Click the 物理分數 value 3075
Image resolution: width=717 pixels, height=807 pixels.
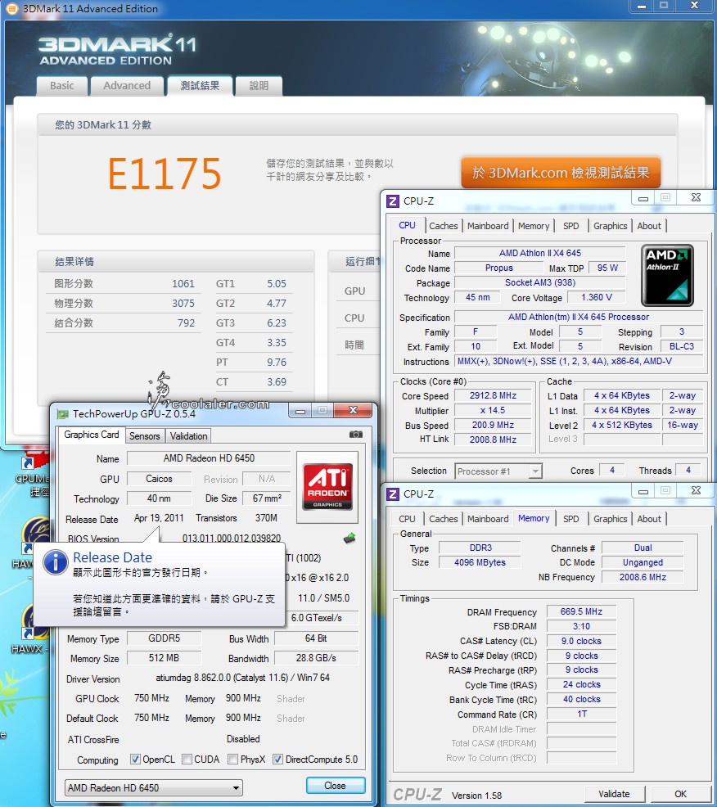tap(183, 303)
